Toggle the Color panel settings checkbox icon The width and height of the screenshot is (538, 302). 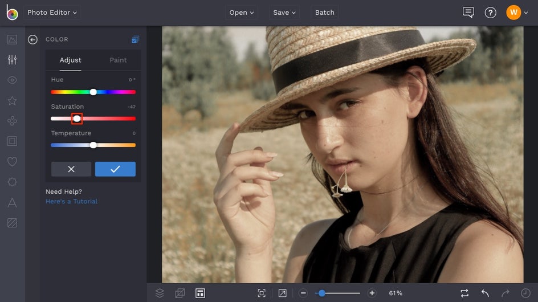coord(135,39)
